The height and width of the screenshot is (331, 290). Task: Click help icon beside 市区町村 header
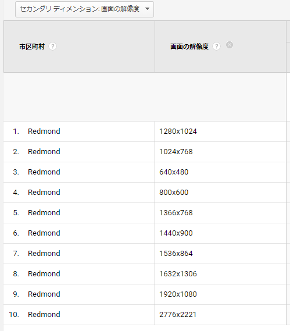pyautogui.click(x=52, y=46)
